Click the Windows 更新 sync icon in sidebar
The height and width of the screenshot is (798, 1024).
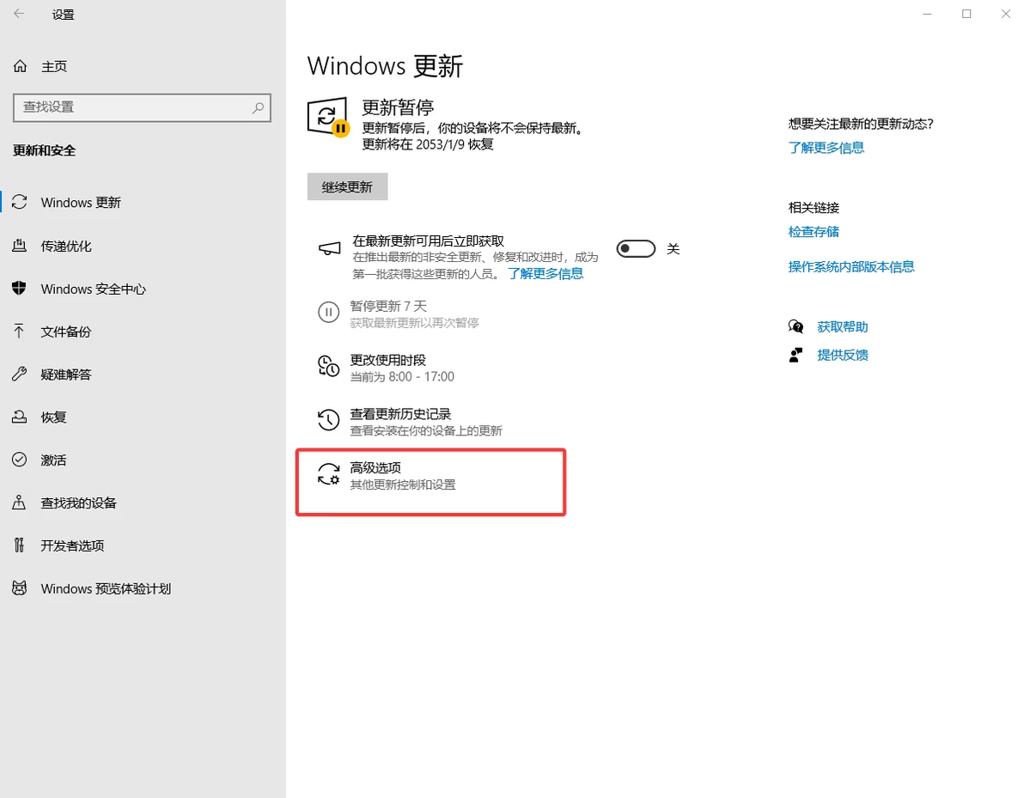[20, 203]
